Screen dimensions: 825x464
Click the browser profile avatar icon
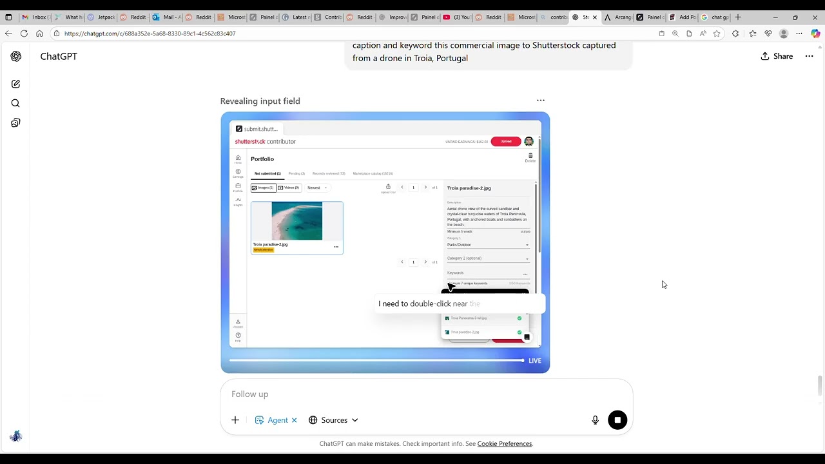(784, 34)
